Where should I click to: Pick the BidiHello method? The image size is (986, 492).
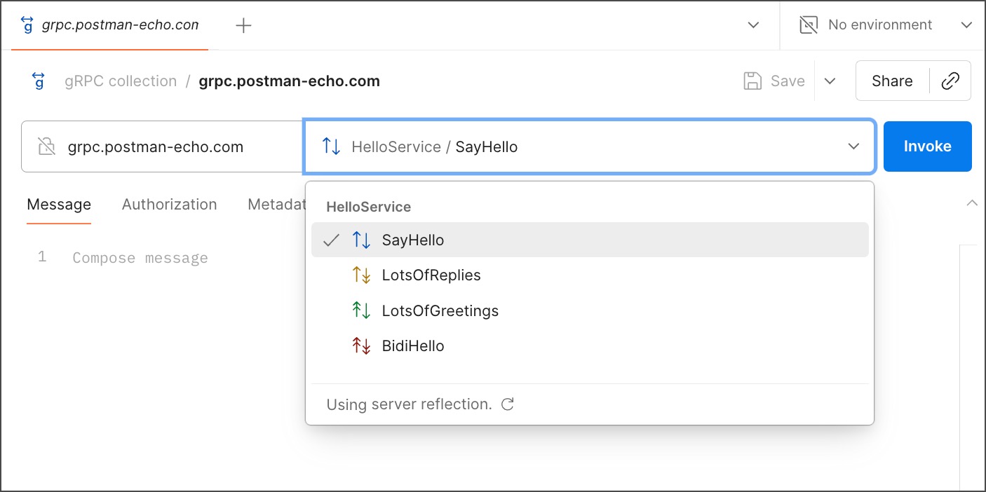[x=412, y=346]
